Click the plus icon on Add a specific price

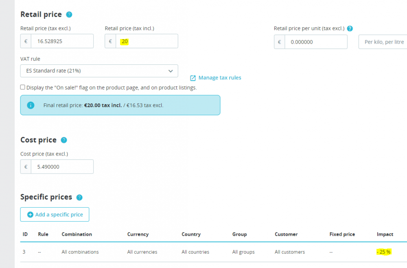(30, 215)
